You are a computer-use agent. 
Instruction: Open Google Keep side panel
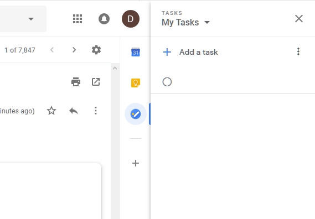[136, 83]
